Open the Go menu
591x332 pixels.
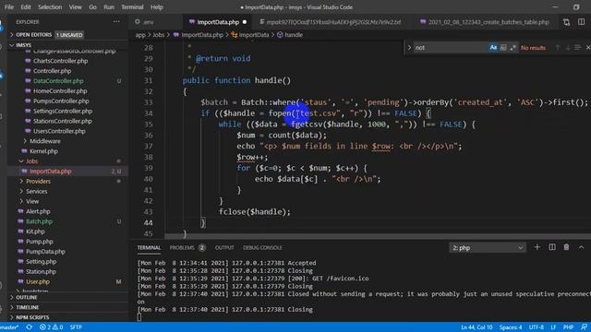92,7
